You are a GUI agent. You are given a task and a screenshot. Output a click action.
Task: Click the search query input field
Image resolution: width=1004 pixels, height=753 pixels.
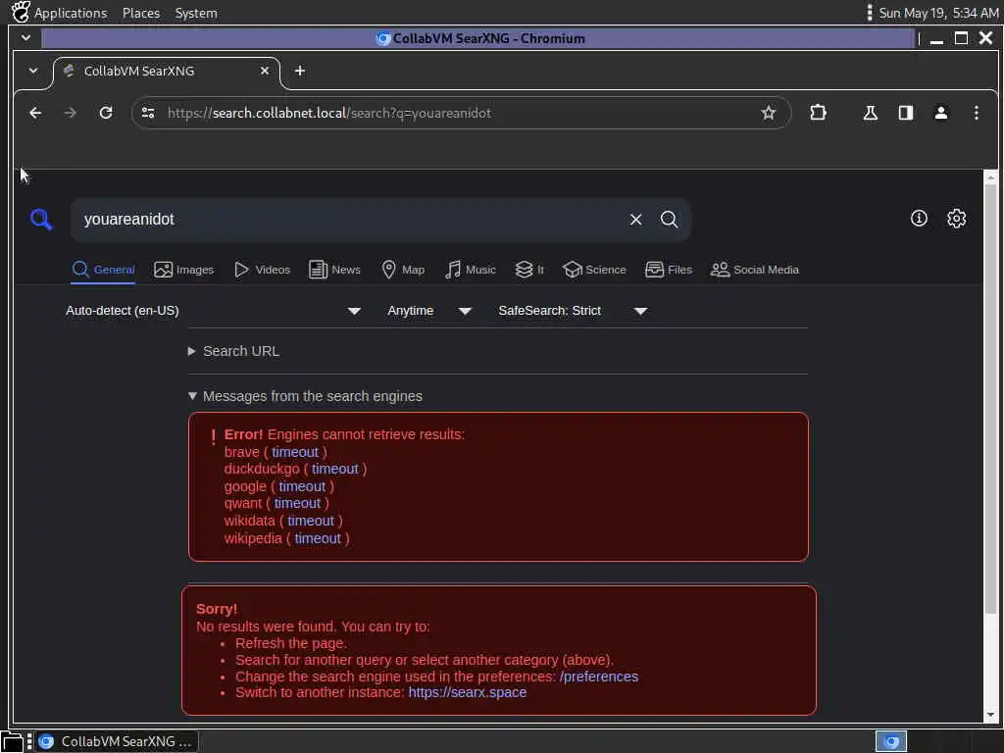click(349, 220)
